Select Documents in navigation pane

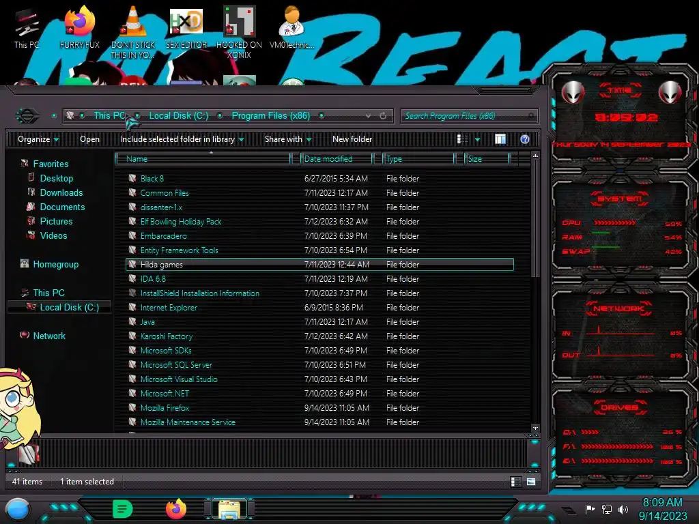[62, 207]
